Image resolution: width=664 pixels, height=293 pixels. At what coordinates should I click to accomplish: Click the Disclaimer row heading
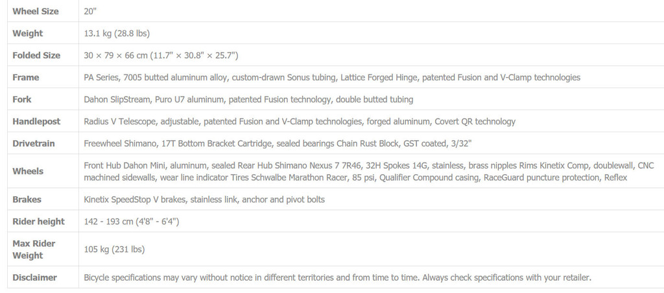tap(35, 277)
